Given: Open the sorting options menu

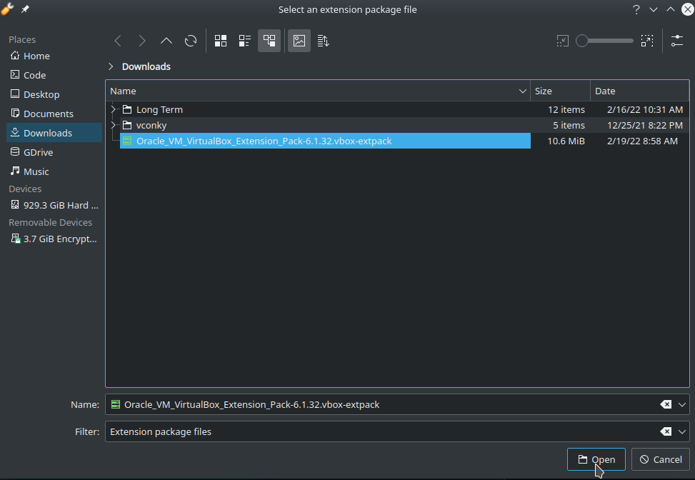Looking at the screenshot, I should [x=323, y=41].
